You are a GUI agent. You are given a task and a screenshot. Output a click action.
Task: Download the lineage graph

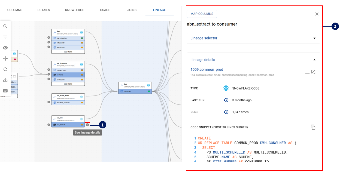5,80
